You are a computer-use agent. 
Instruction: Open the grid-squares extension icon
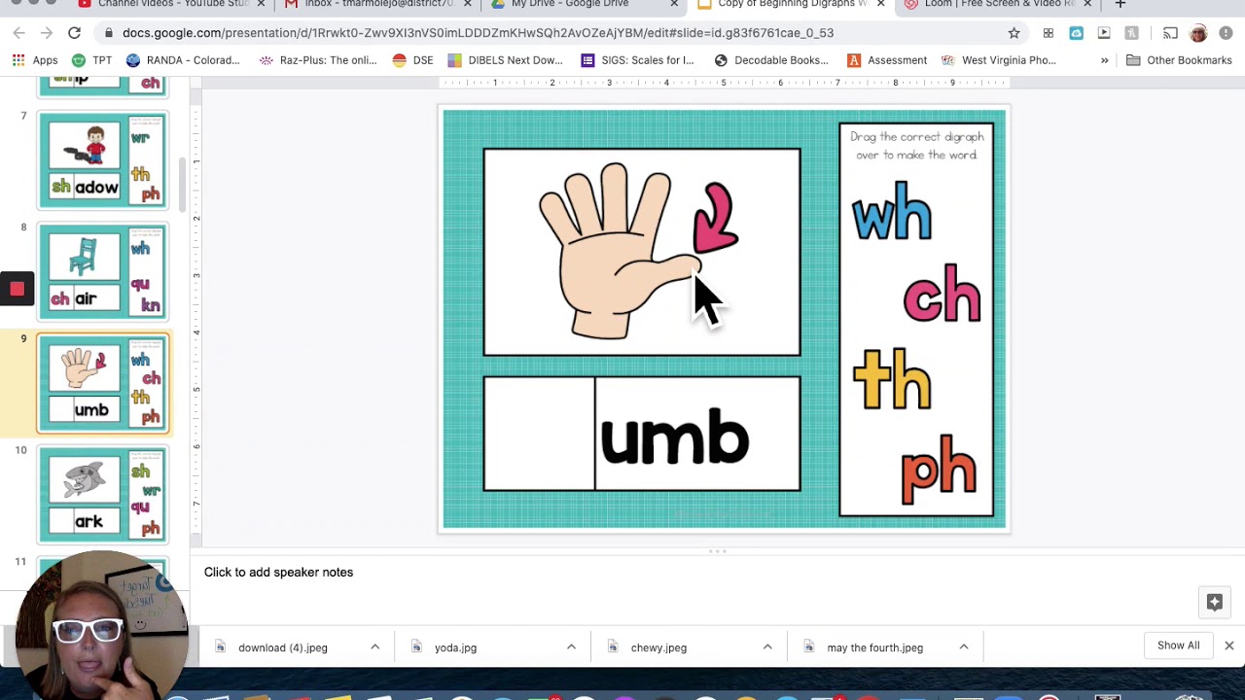[x=1049, y=33]
